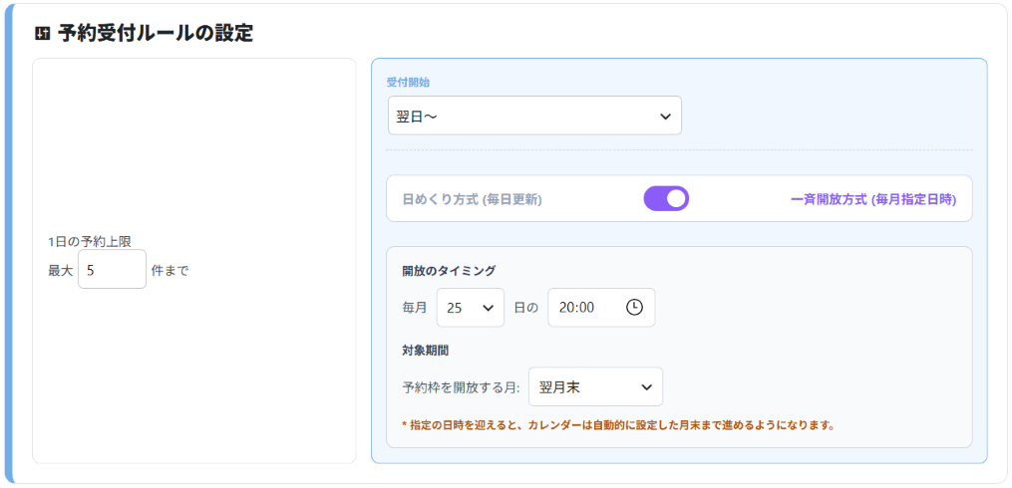This screenshot has width=1012, height=488.
Task: Click the 受付開始 label
Action: (408, 83)
